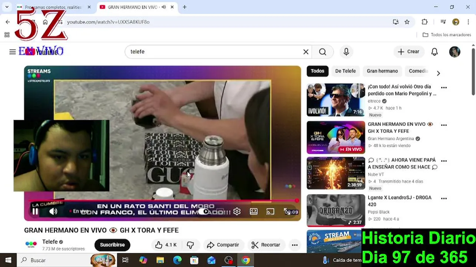Screen dimensions: 476x267
Task: Open 'Lgante X LeandroSJ - DR0GA 420' title
Action: pos(400,201)
